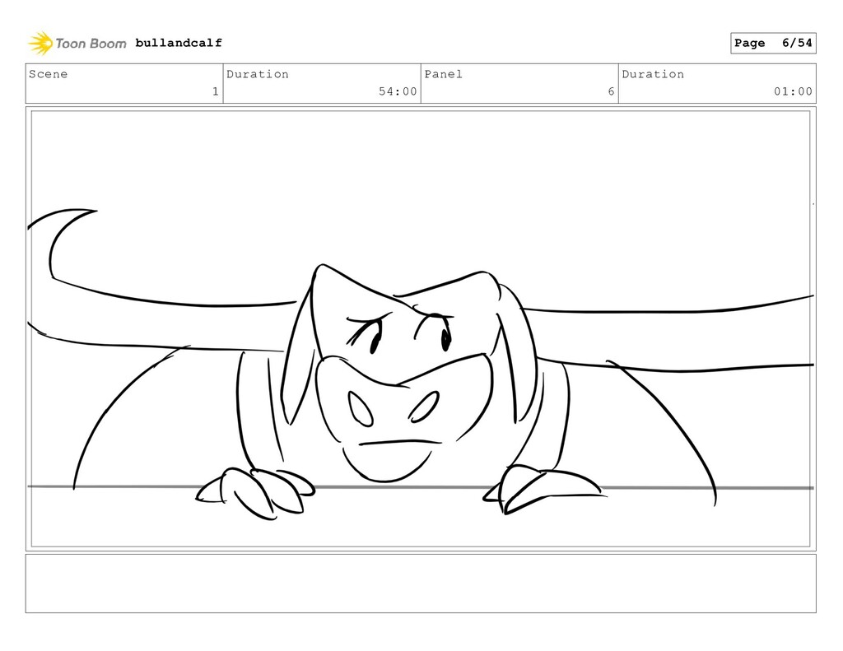Click the 'Panel' header label
The image size is (843, 651).
(x=444, y=74)
